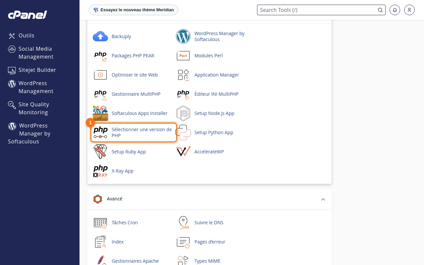Screen dimensions: 424x265
Task: Open the AccelerateWP icon
Action: [x=183, y=152]
